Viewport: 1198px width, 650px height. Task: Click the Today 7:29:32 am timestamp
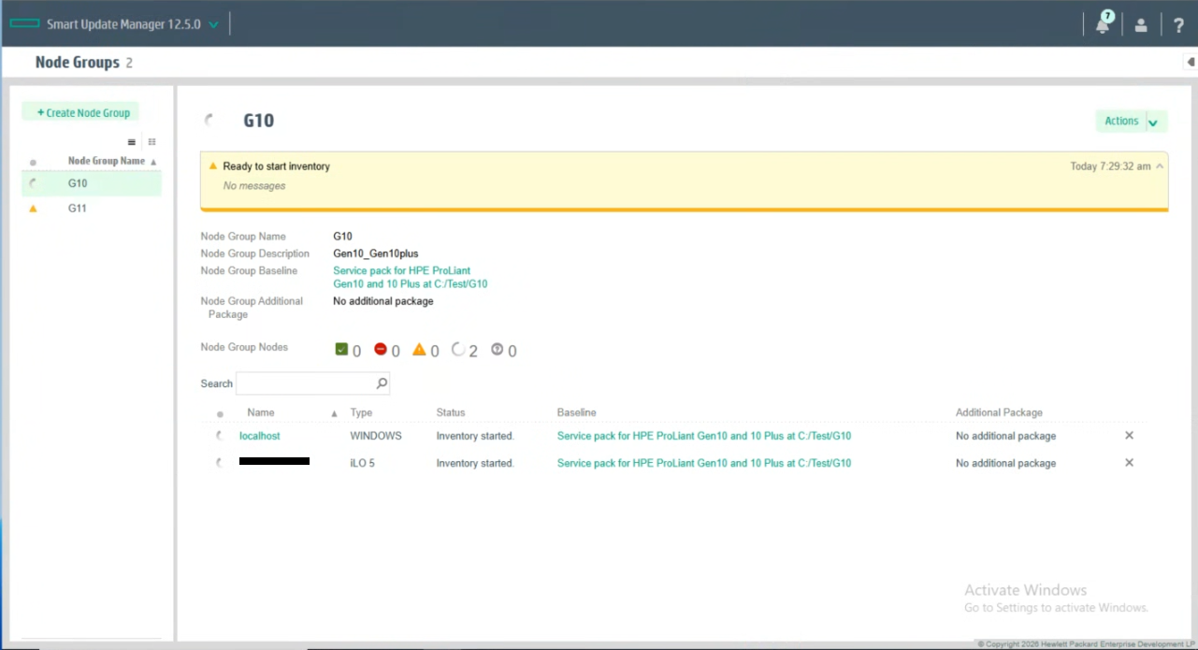pos(1110,166)
